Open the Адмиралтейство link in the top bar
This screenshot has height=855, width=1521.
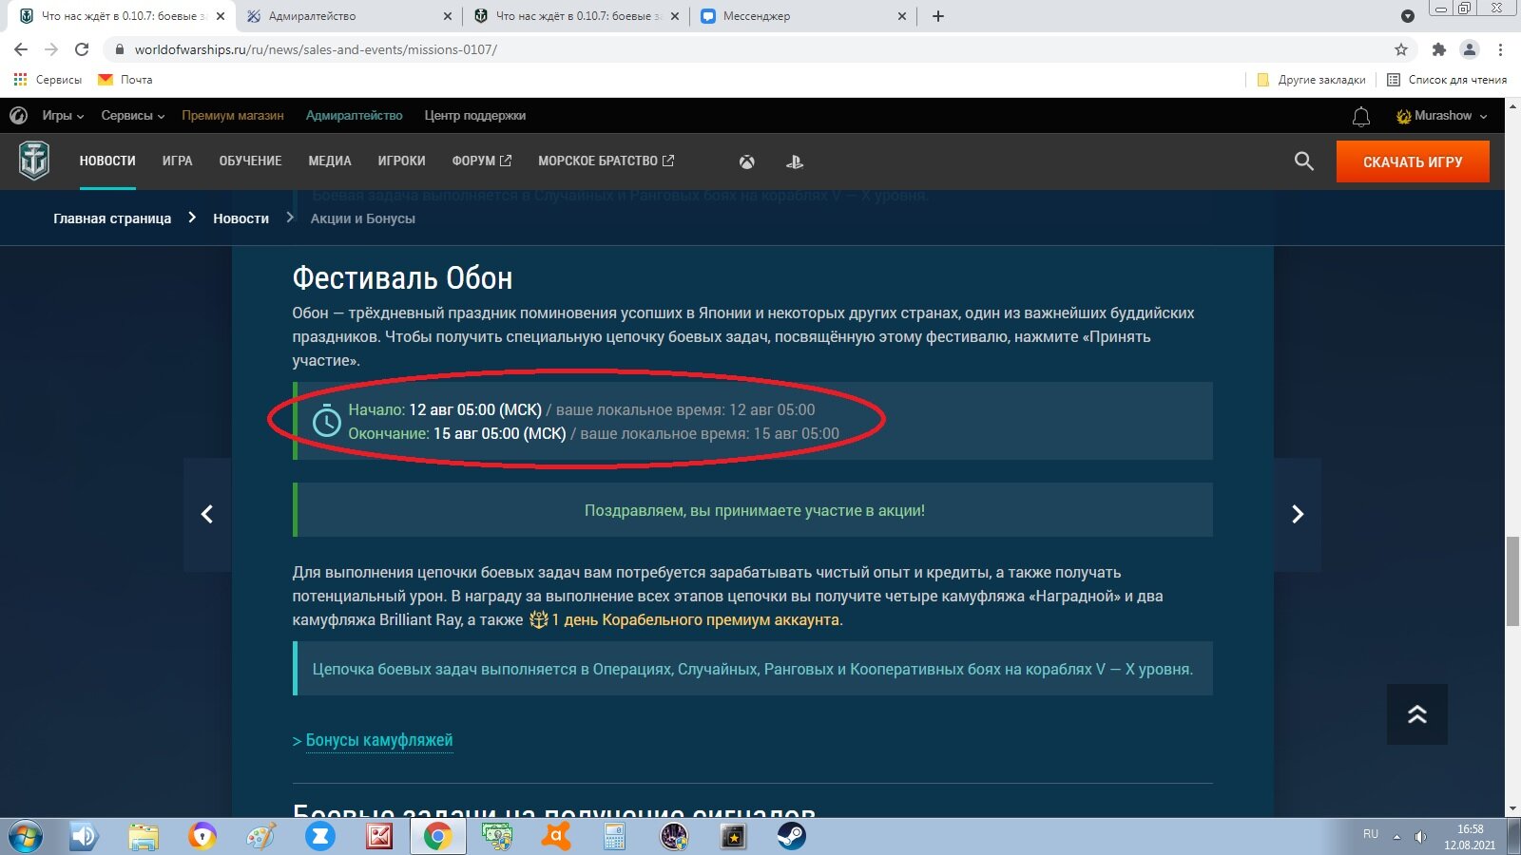click(354, 116)
